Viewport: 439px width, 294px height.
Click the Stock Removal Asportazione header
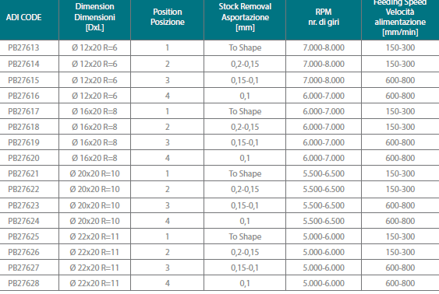(245, 17)
